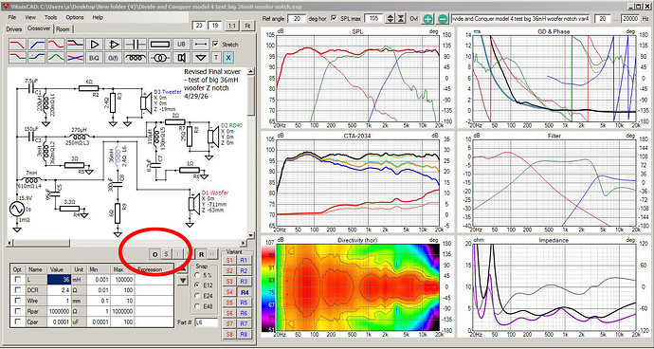Click the green minus overlay remove button
This screenshot has height=349, width=654.
click(x=443, y=19)
